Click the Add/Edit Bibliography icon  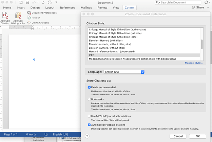coord(18,15)
